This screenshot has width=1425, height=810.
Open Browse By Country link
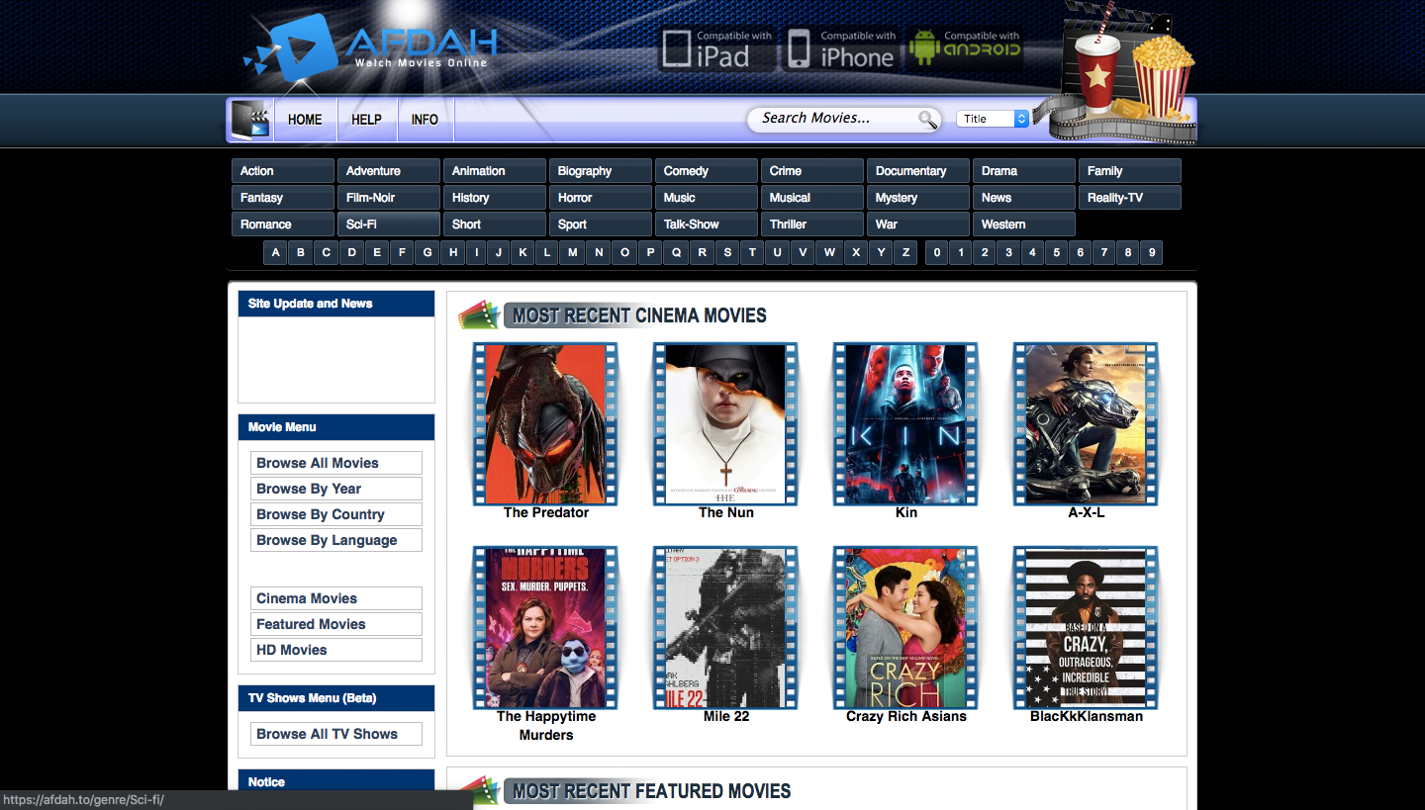click(x=336, y=514)
